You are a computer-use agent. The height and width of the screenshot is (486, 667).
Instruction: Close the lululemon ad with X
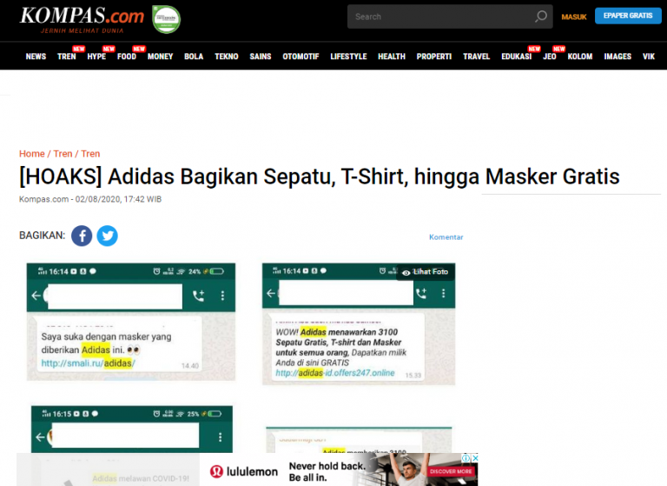[475, 458]
